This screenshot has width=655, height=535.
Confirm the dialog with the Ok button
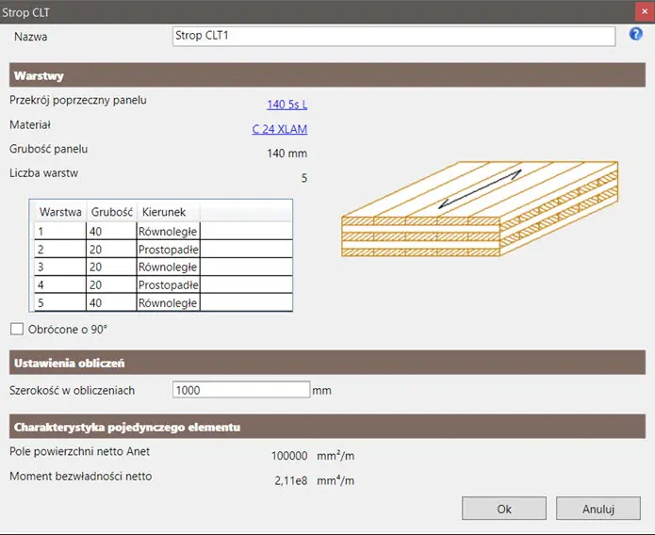[504, 509]
